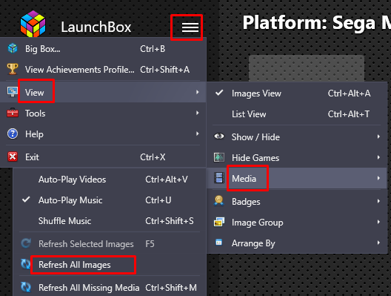Click the Ctrl+Shift+S shortcut text
This screenshot has width=391, height=296.
[x=170, y=221]
